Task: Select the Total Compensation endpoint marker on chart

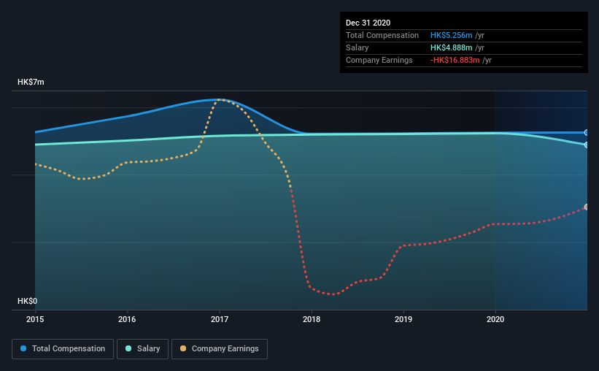Action: pyautogui.click(x=586, y=133)
